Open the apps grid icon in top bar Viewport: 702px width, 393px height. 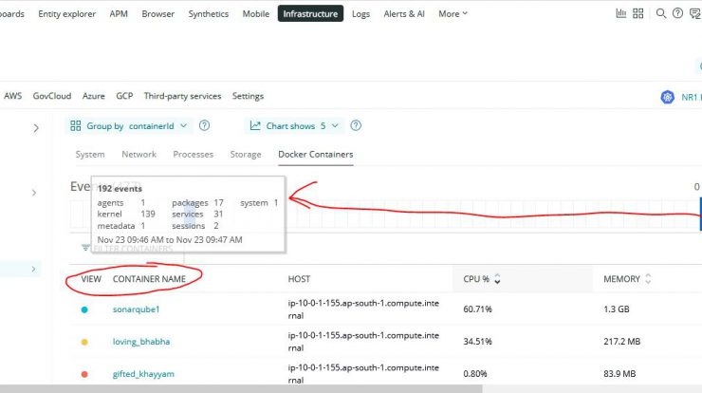[x=638, y=13]
